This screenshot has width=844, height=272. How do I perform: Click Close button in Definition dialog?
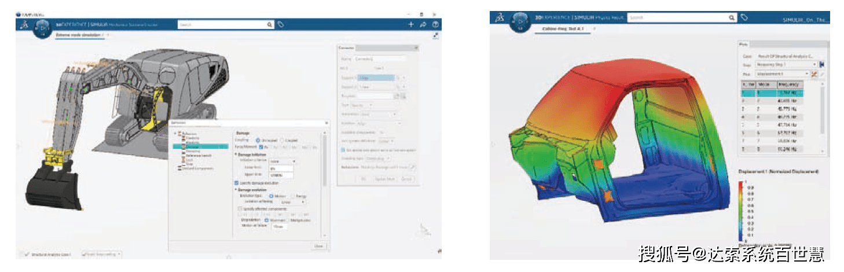click(318, 247)
